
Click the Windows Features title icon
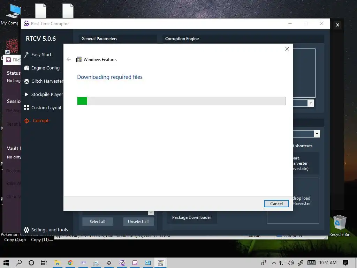tap(79, 59)
